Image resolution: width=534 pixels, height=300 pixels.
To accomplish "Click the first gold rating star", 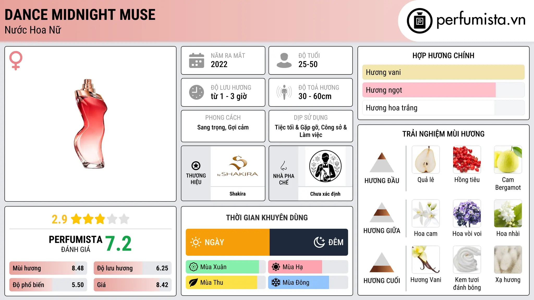I will pos(76,219).
